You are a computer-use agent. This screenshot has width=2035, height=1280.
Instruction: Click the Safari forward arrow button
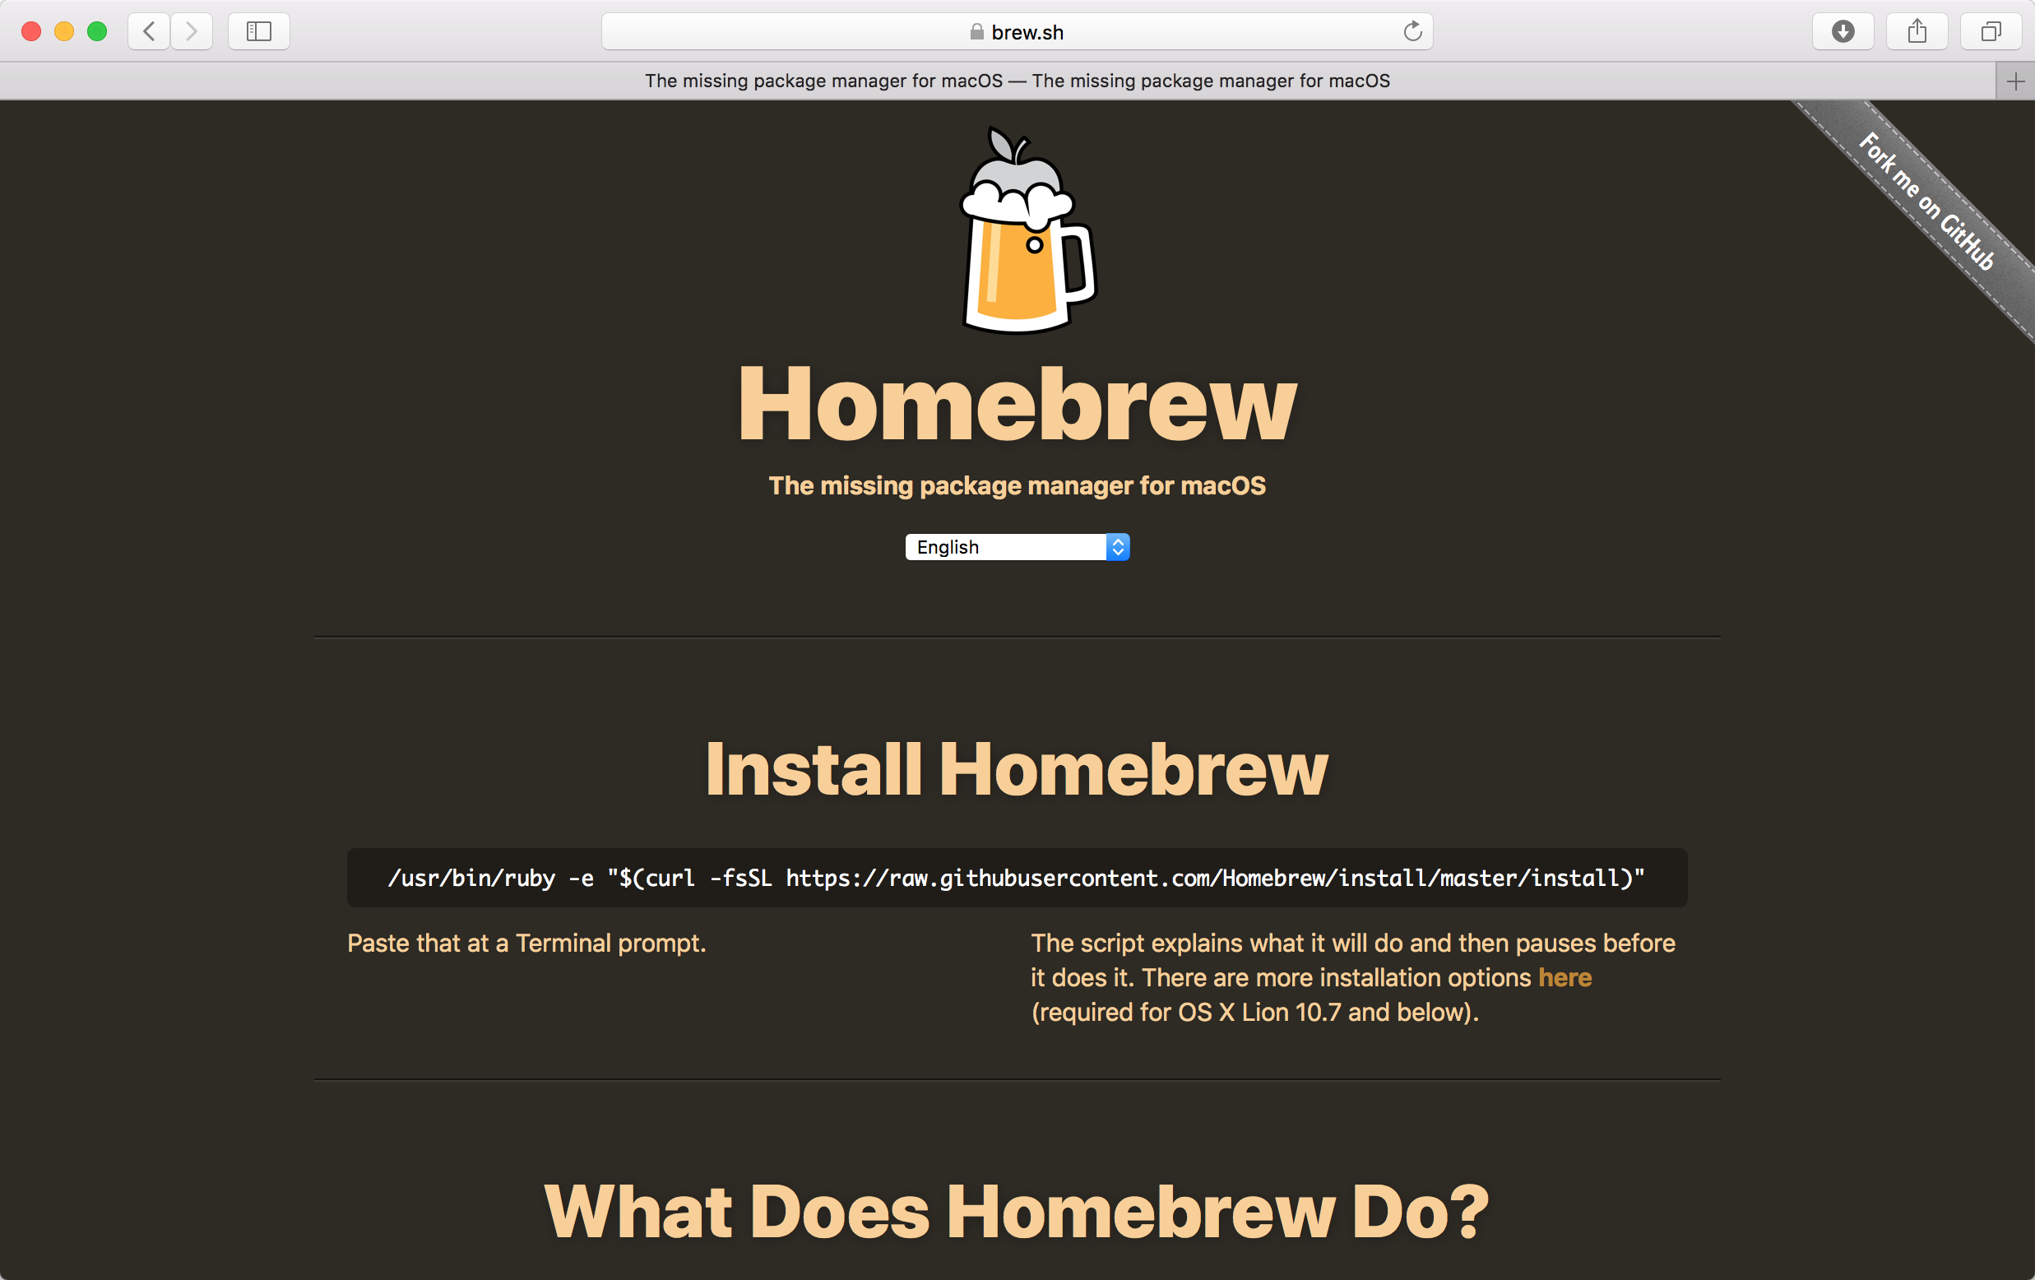click(192, 31)
